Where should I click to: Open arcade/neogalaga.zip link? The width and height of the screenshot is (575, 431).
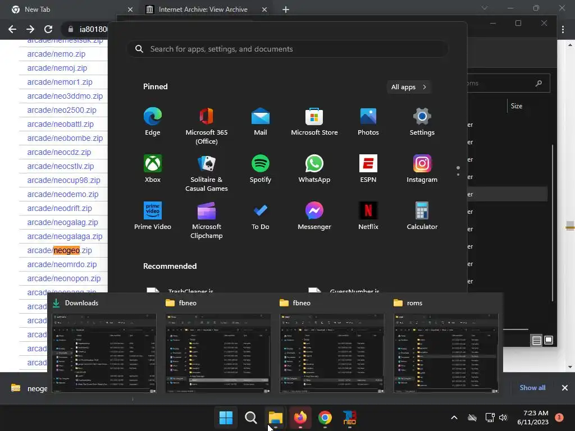click(65, 236)
